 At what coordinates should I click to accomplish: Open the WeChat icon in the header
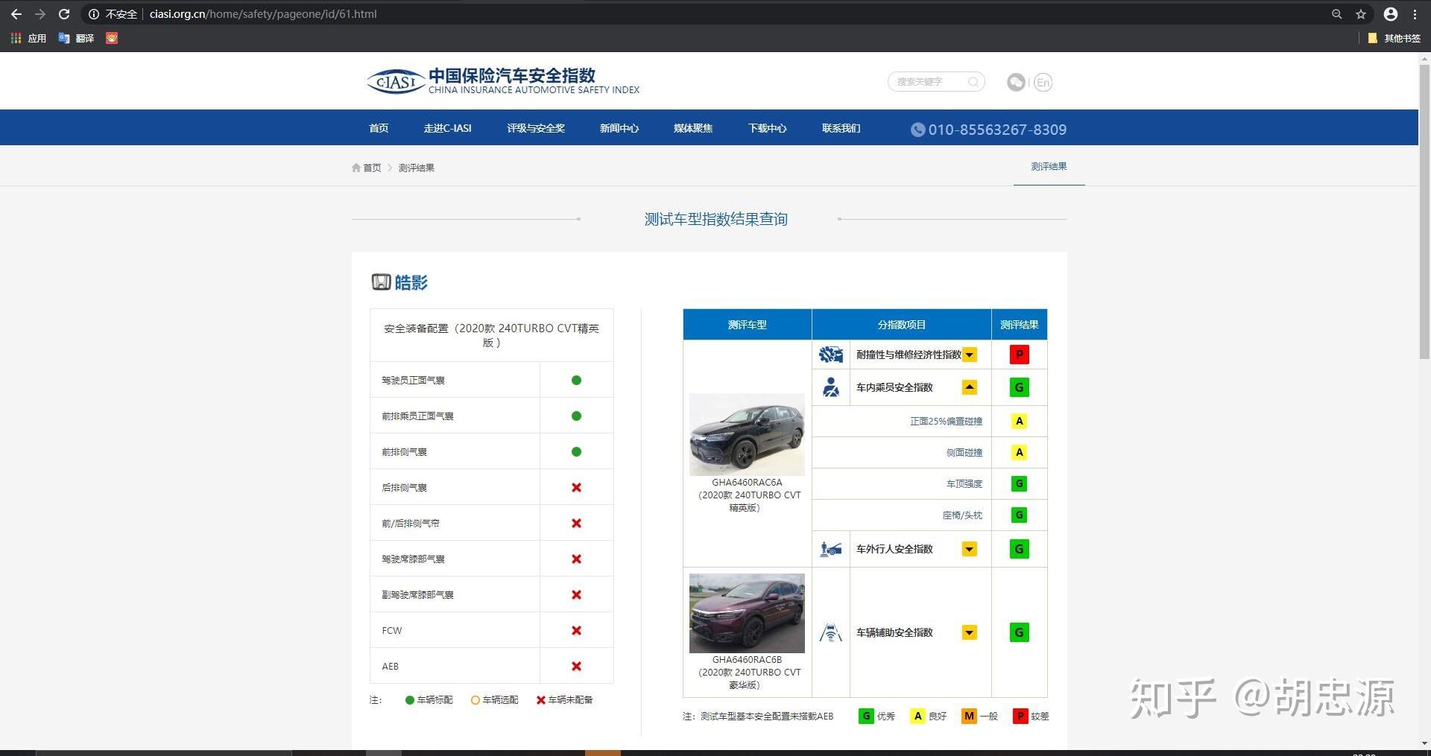click(1016, 82)
